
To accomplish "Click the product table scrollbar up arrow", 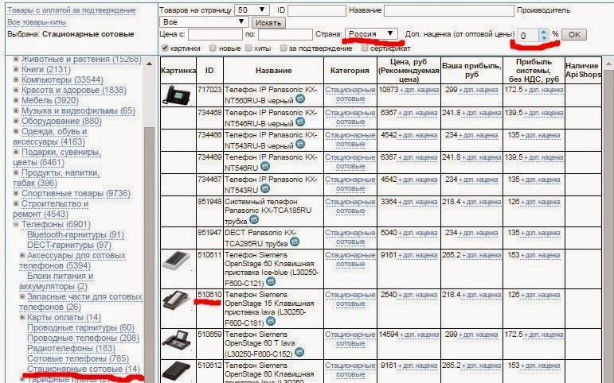I will click(x=609, y=64).
